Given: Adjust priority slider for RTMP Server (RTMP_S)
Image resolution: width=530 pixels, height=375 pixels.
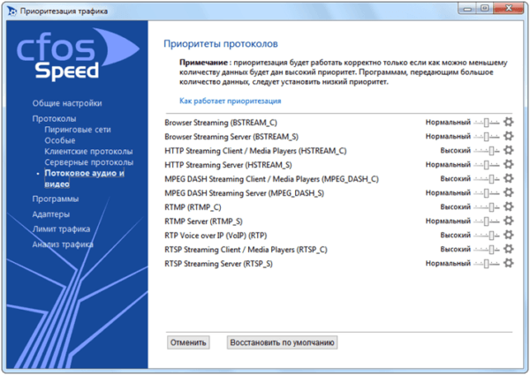Looking at the screenshot, I should (x=487, y=221).
